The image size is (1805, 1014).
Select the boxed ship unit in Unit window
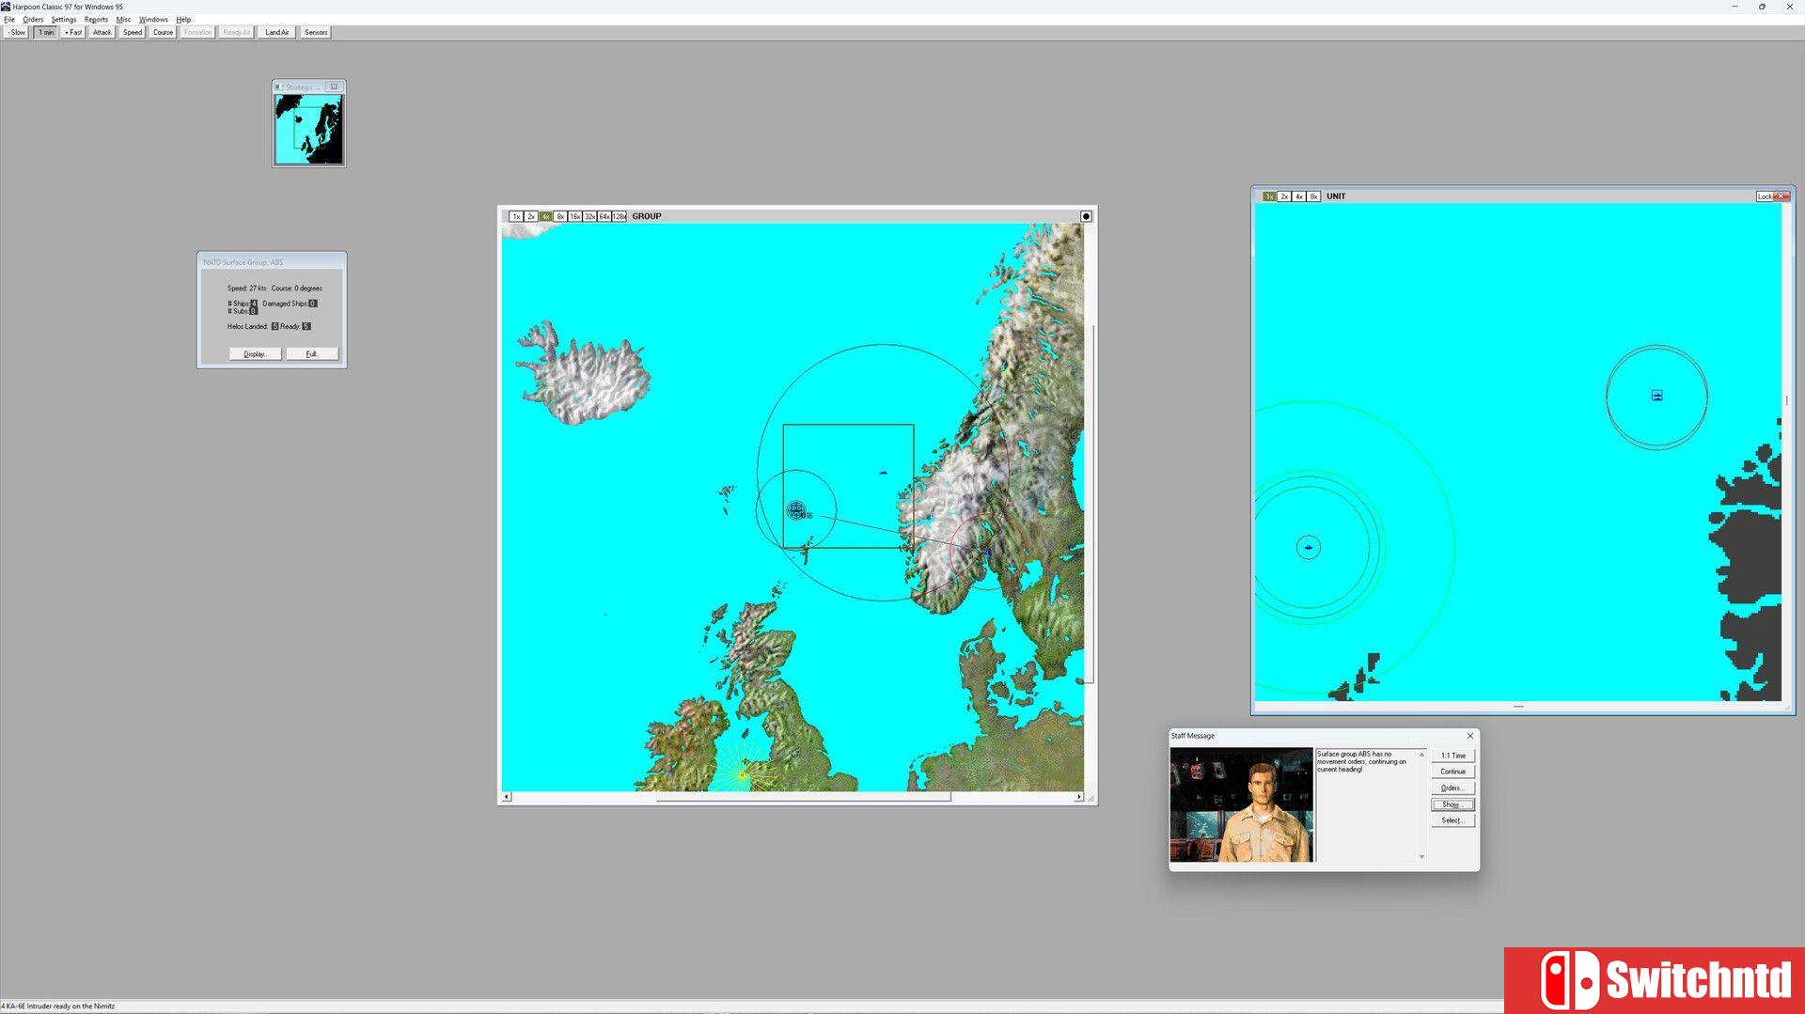[1656, 396]
